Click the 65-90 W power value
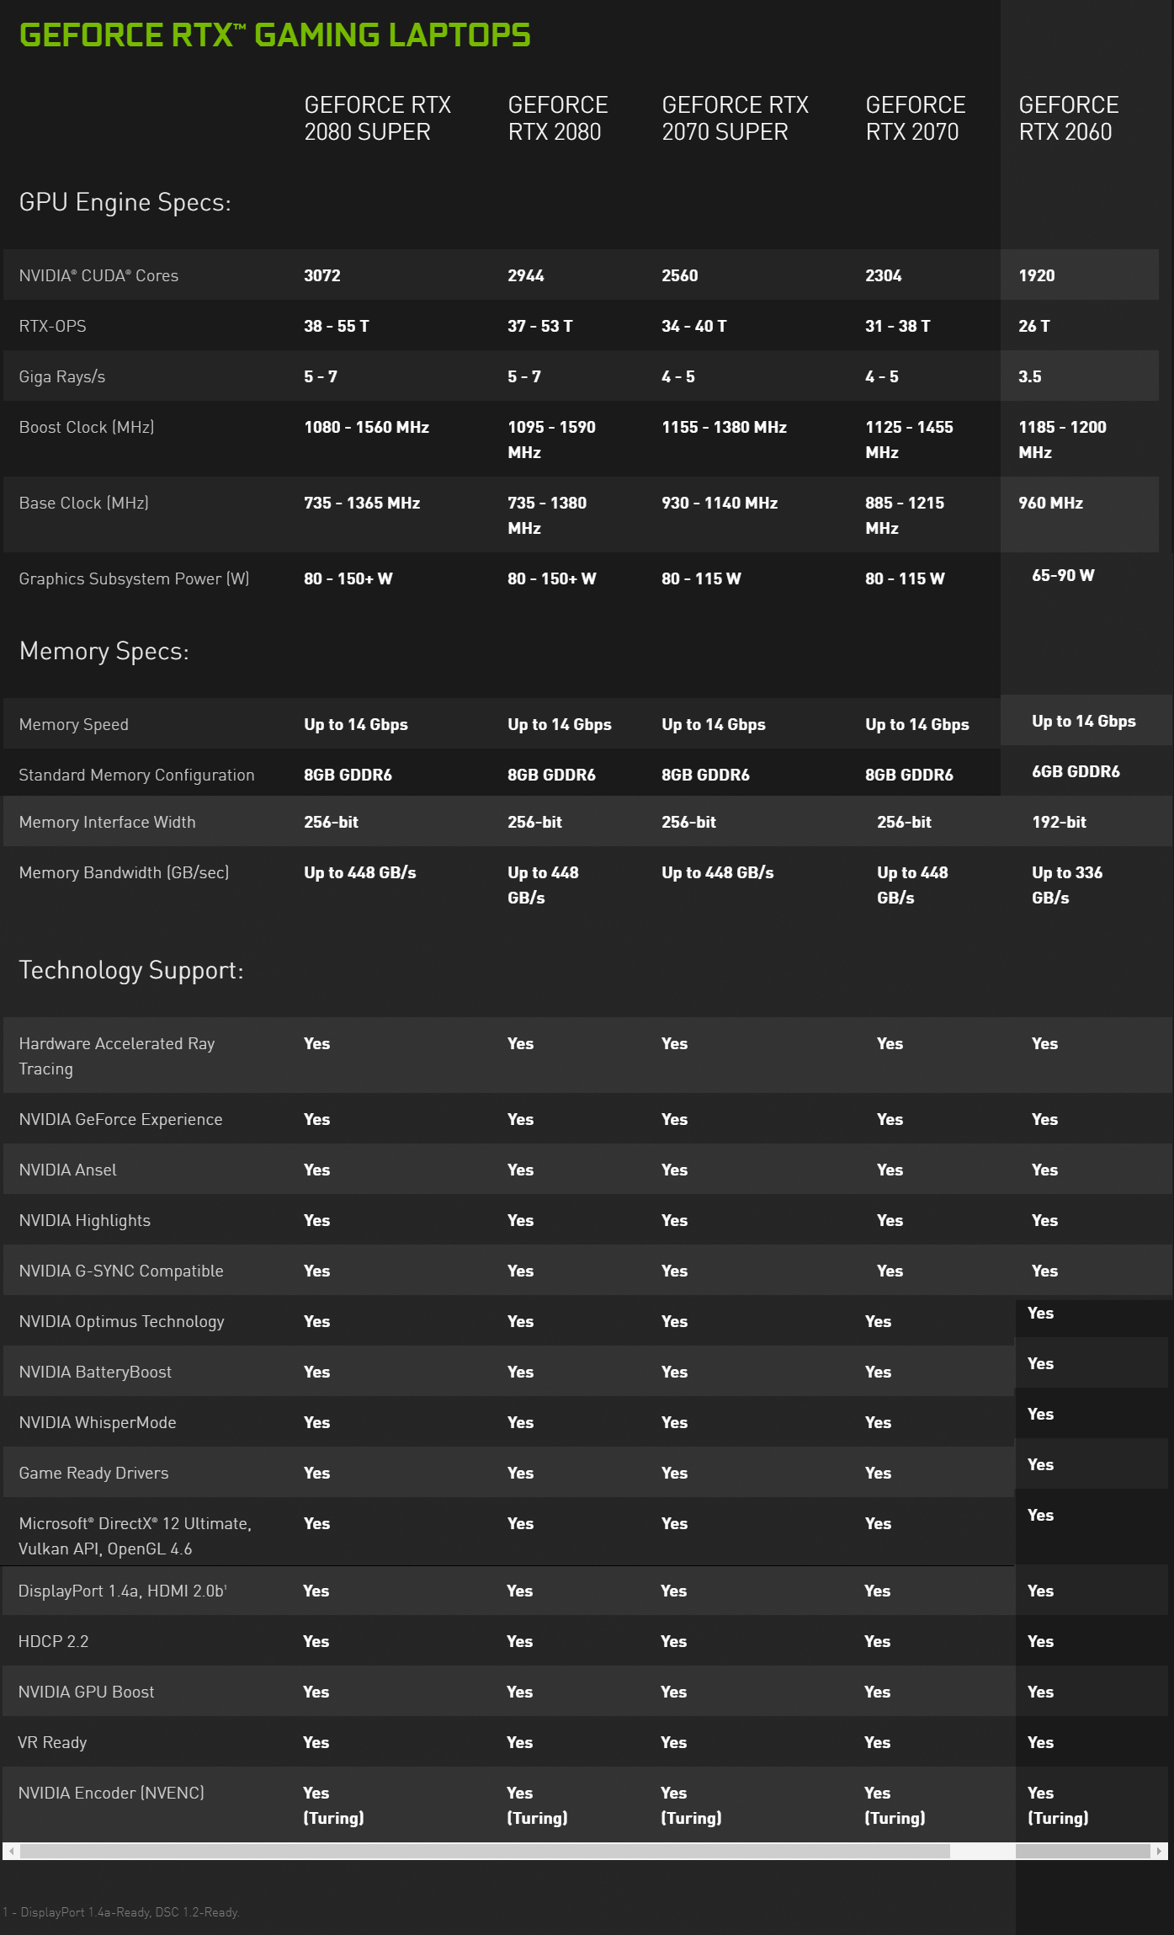1174x1935 pixels. point(1063,575)
